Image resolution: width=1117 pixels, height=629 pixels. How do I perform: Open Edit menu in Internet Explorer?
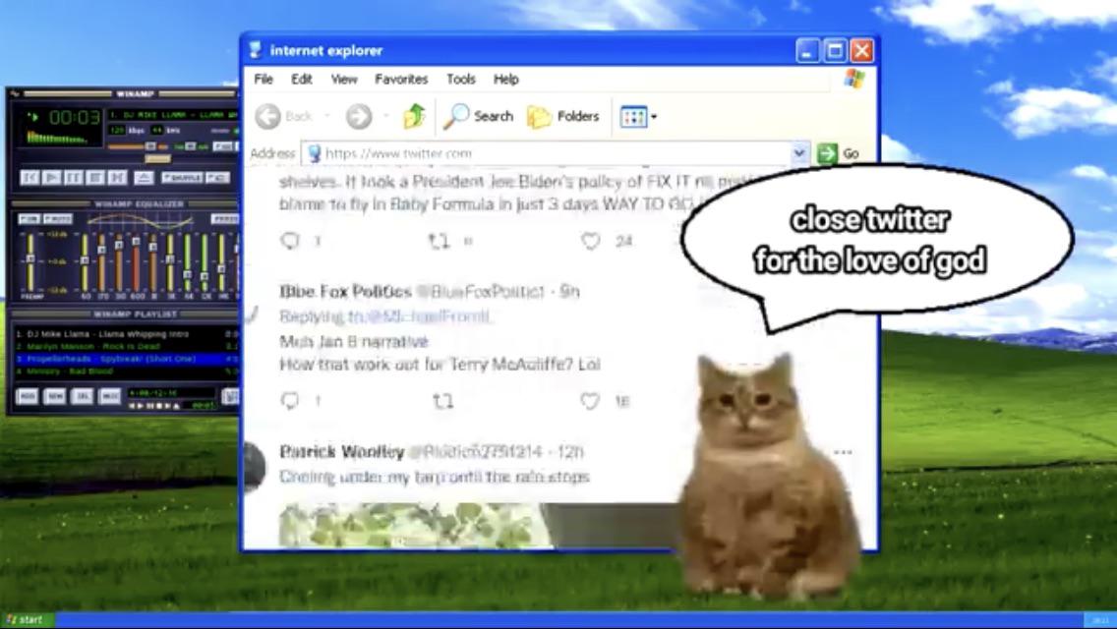click(301, 79)
